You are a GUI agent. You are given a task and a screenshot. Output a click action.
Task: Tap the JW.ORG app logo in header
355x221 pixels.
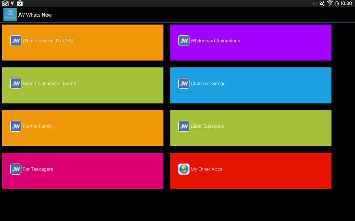tap(10, 15)
